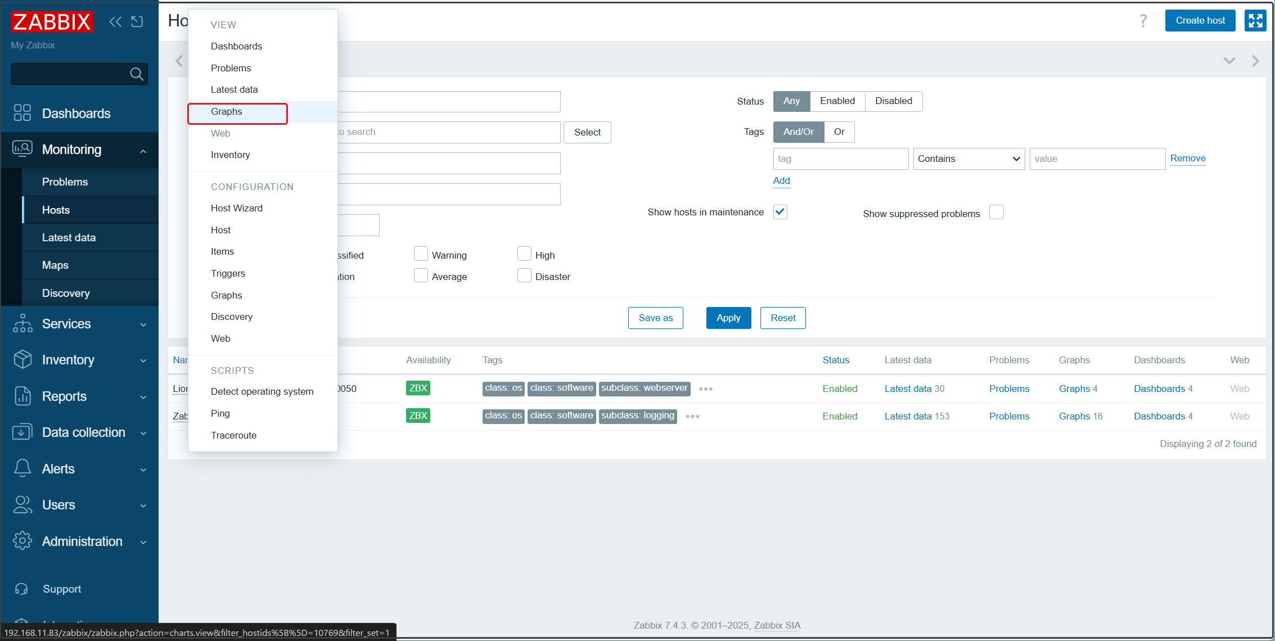Open the Contains tag operator dropdown
Viewport: 1275px width, 641px height.
968,159
